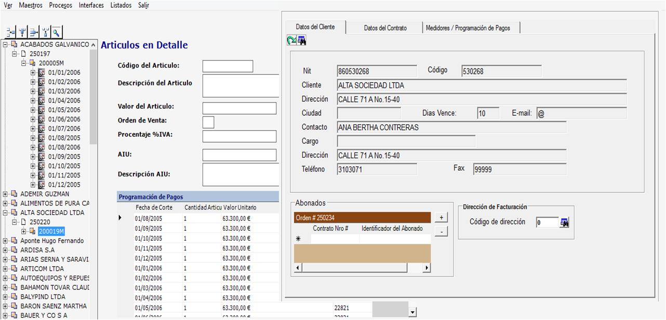Open the lookup icon next to Código de dirección
This screenshot has width=666, height=320.
click(x=565, y=222)
